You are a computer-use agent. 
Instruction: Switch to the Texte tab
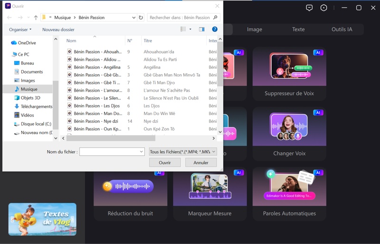click(298, 29)
